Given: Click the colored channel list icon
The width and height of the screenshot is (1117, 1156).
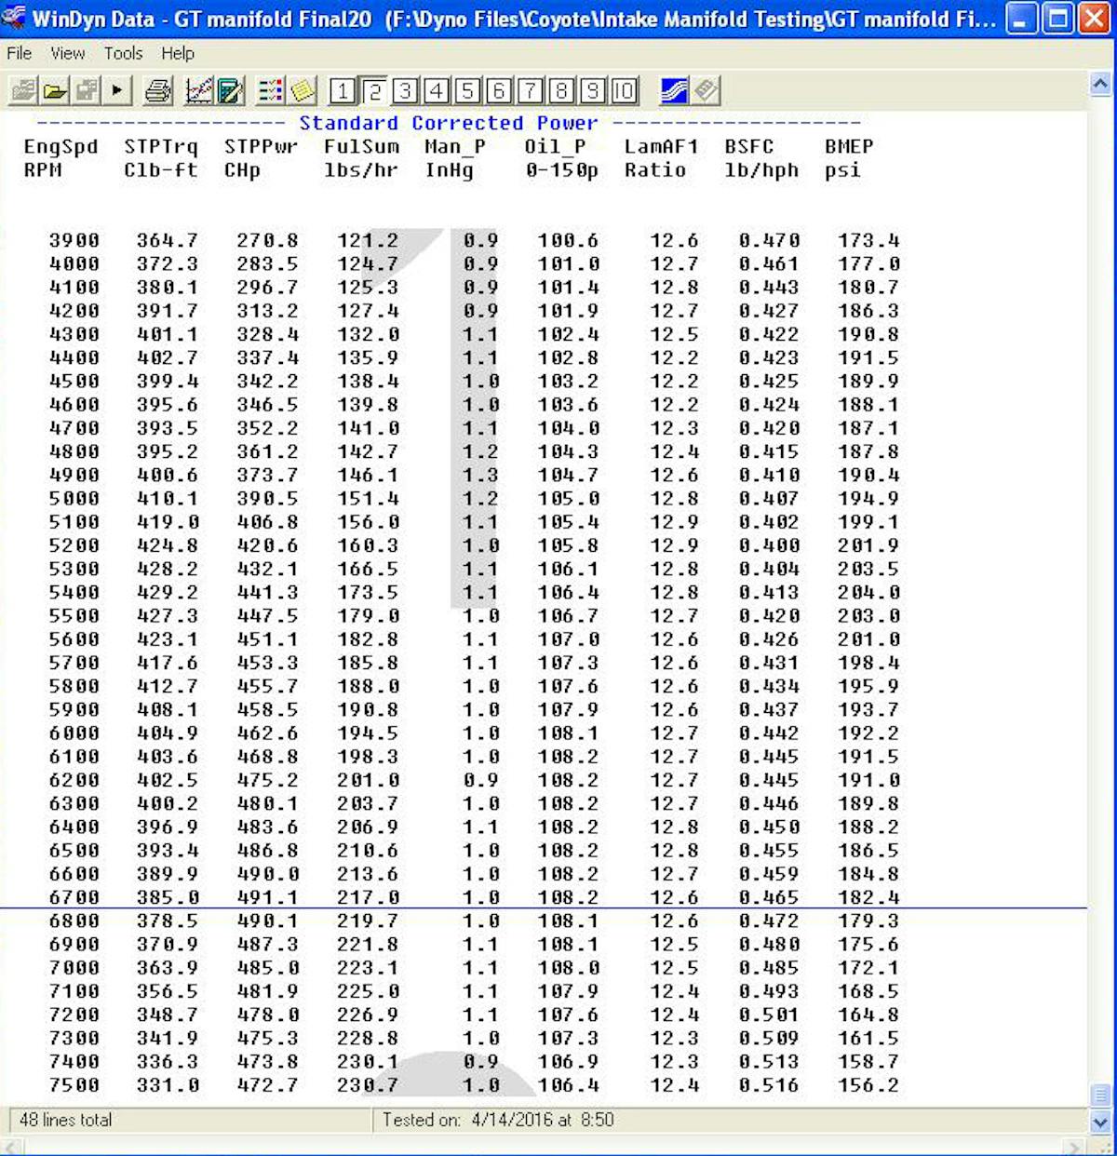Looking at the screenshot, I should point(271,90).
